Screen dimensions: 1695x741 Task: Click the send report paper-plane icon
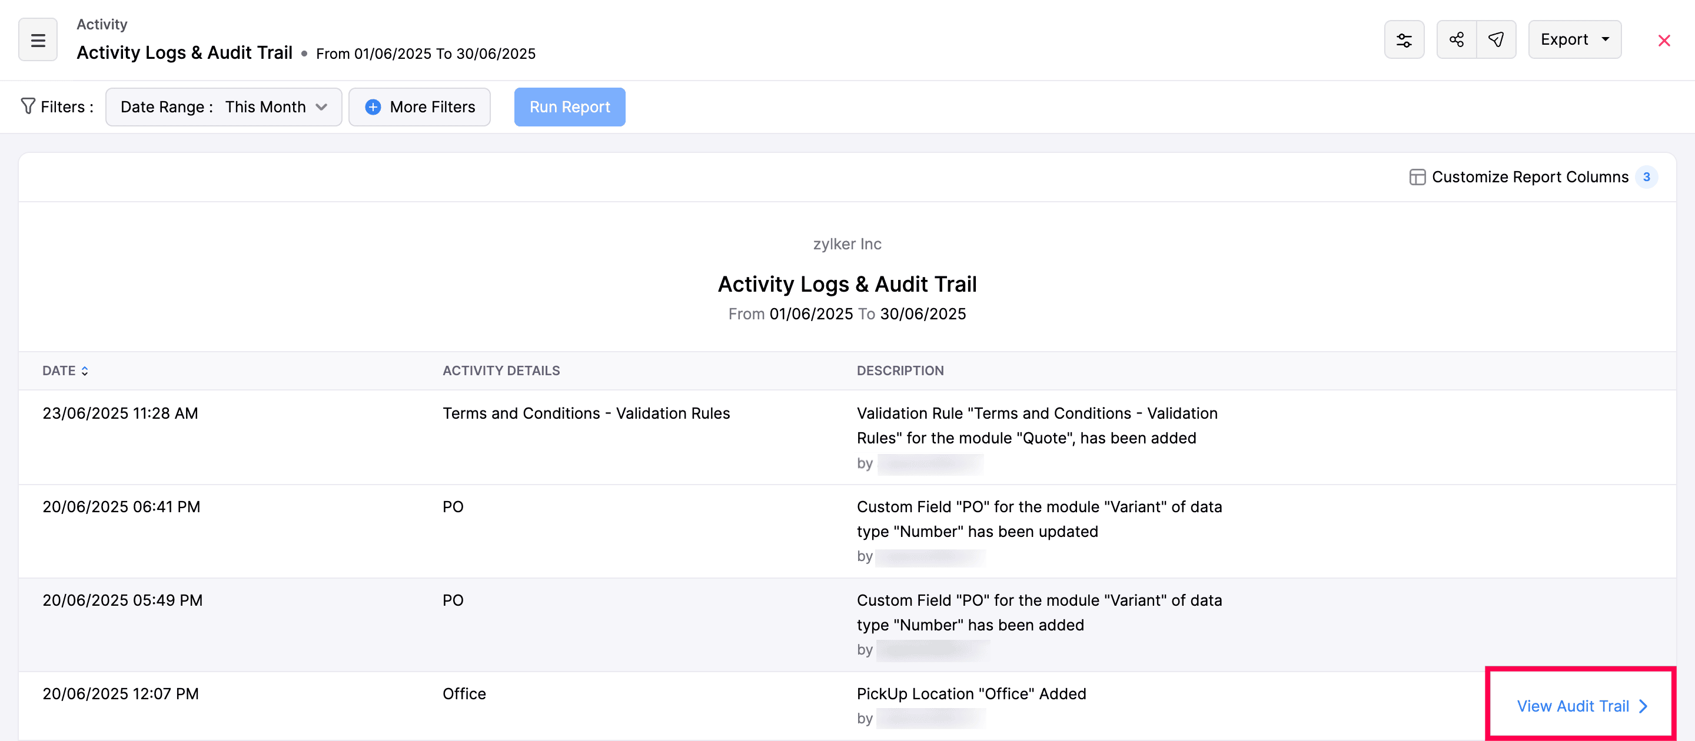[1496, 39]
